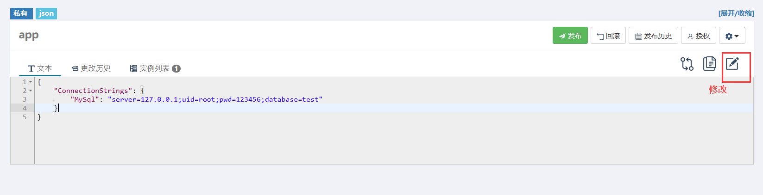Image resolution: width=763 pixels, height=195 pixels.
Task: Click the sync configuration branch icon
Action: click(x=687, y=64)
